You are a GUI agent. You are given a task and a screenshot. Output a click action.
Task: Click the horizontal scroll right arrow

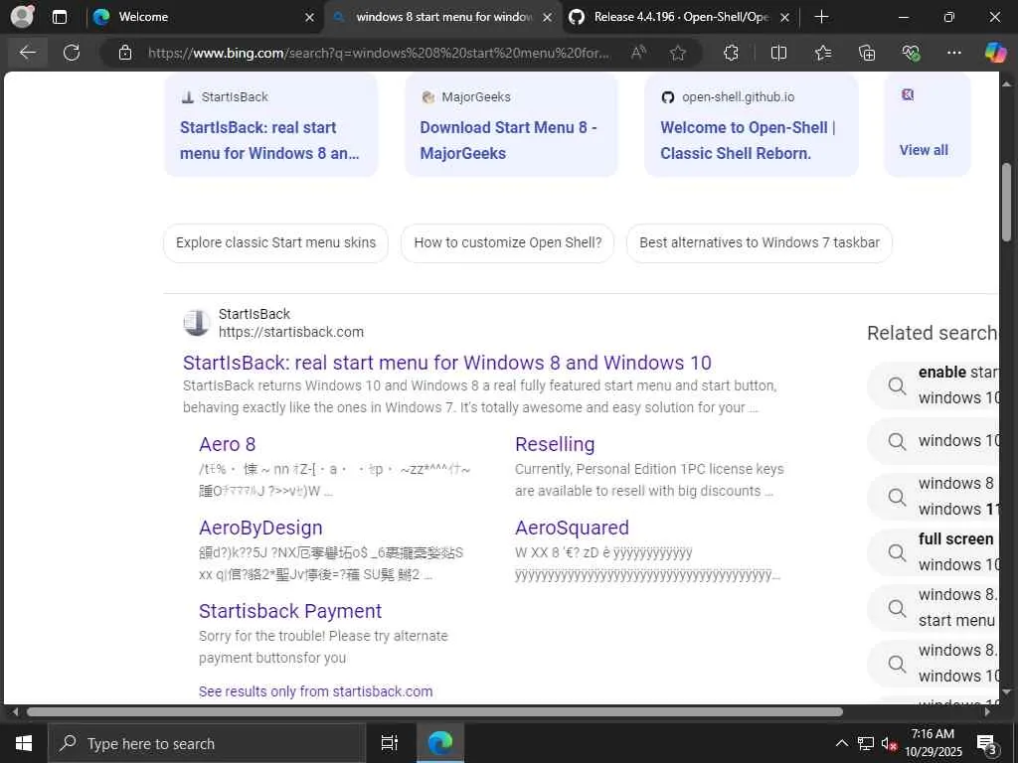pyautogui.click(x=987, y=711)
